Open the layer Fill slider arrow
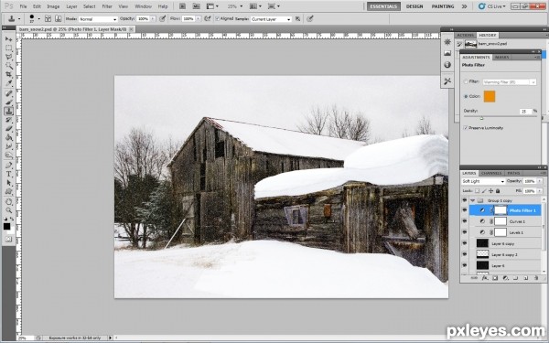 click(540, 191)
